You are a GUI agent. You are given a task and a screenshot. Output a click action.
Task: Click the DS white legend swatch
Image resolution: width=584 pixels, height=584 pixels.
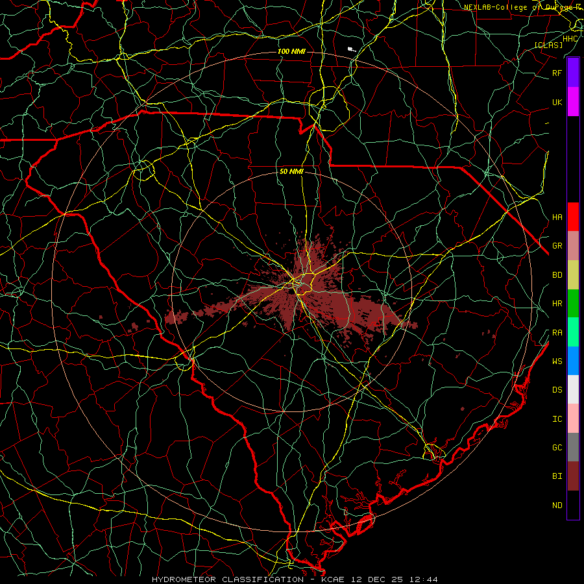click(573, 389)
